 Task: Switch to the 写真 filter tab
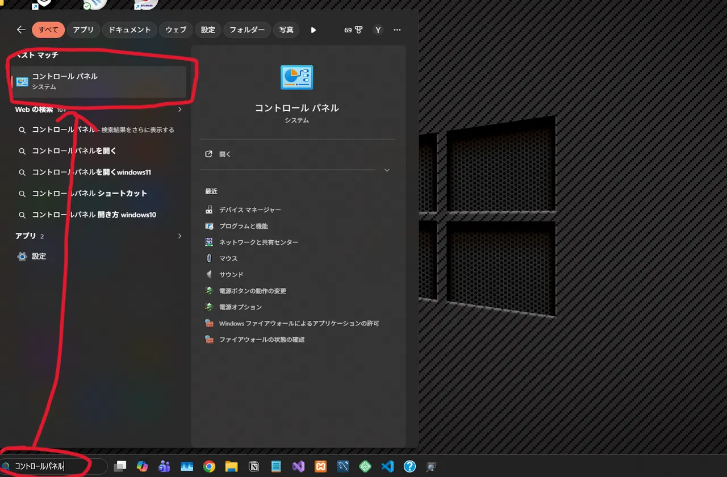(x=286, y=30)
